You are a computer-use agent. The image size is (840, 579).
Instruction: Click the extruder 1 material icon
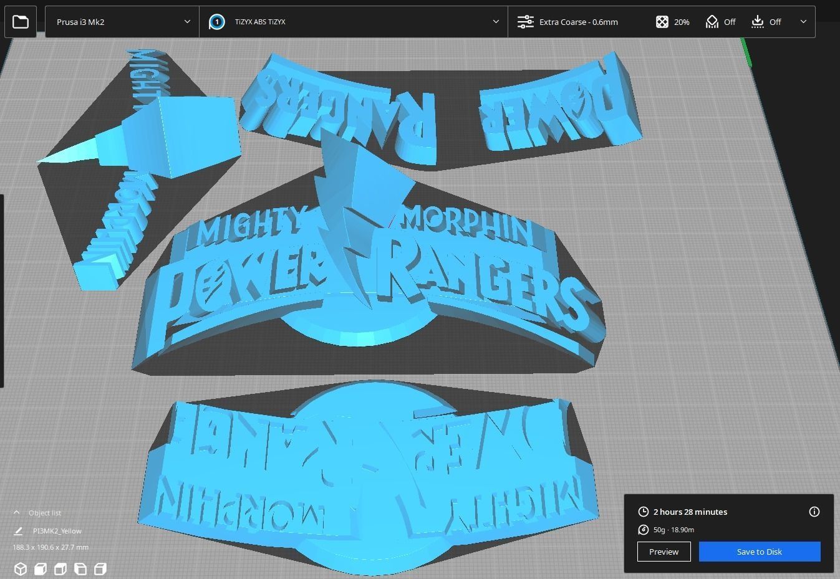point(216,22)
